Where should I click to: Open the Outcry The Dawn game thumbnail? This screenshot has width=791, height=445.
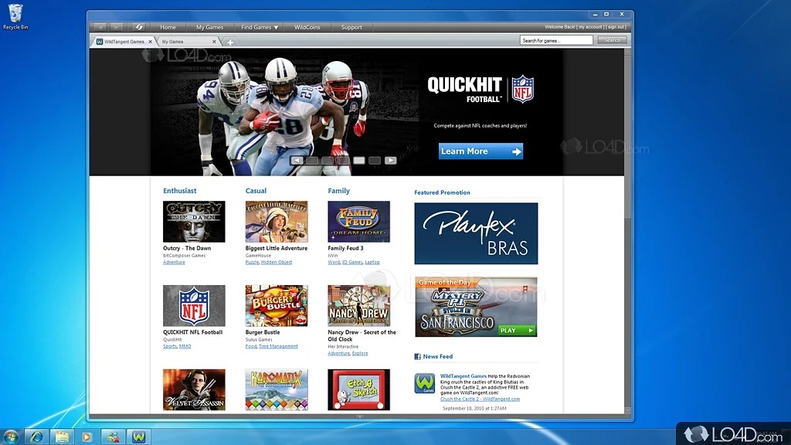[x=194, y=222]
